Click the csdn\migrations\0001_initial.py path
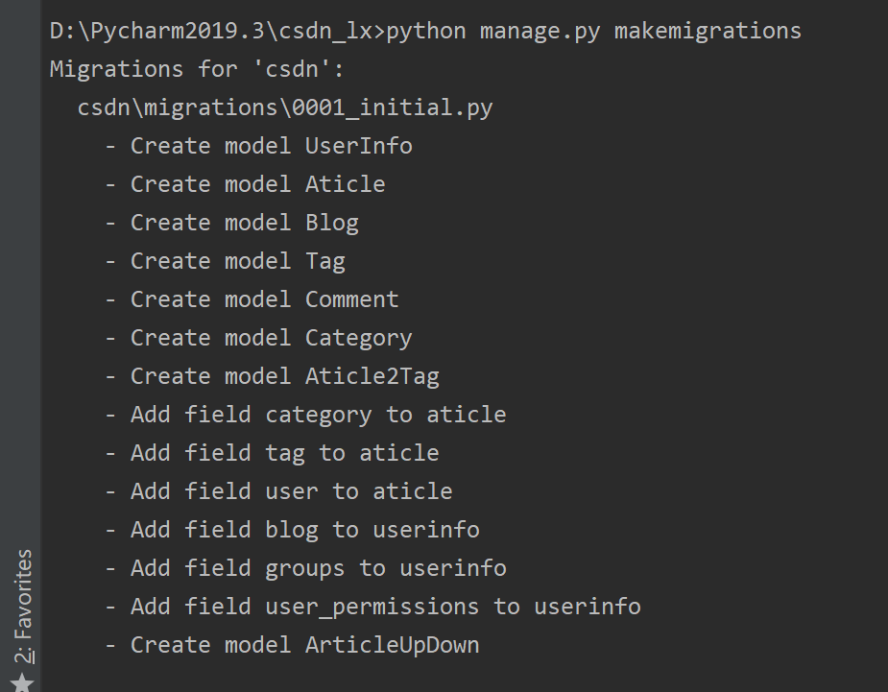 click(285, 107)
